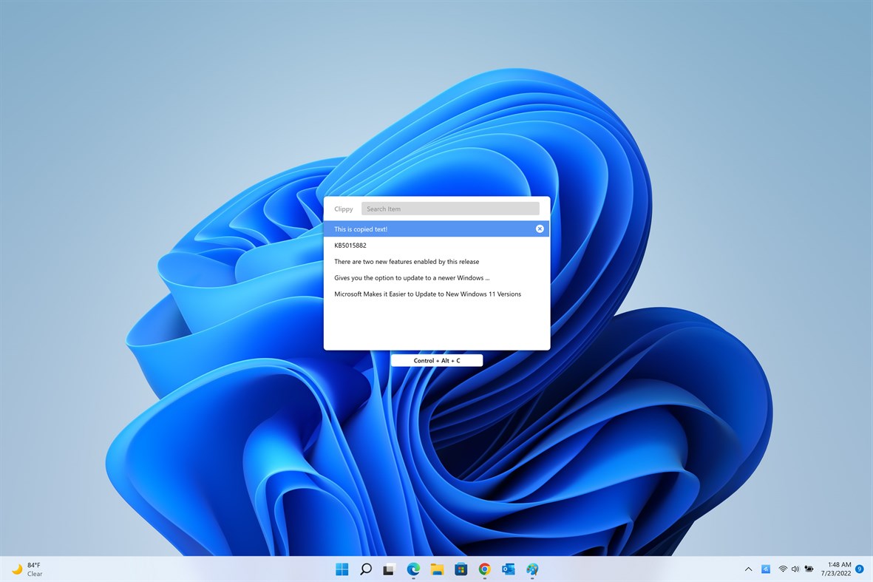Open Task View from the taskbar

pos(389,569)
